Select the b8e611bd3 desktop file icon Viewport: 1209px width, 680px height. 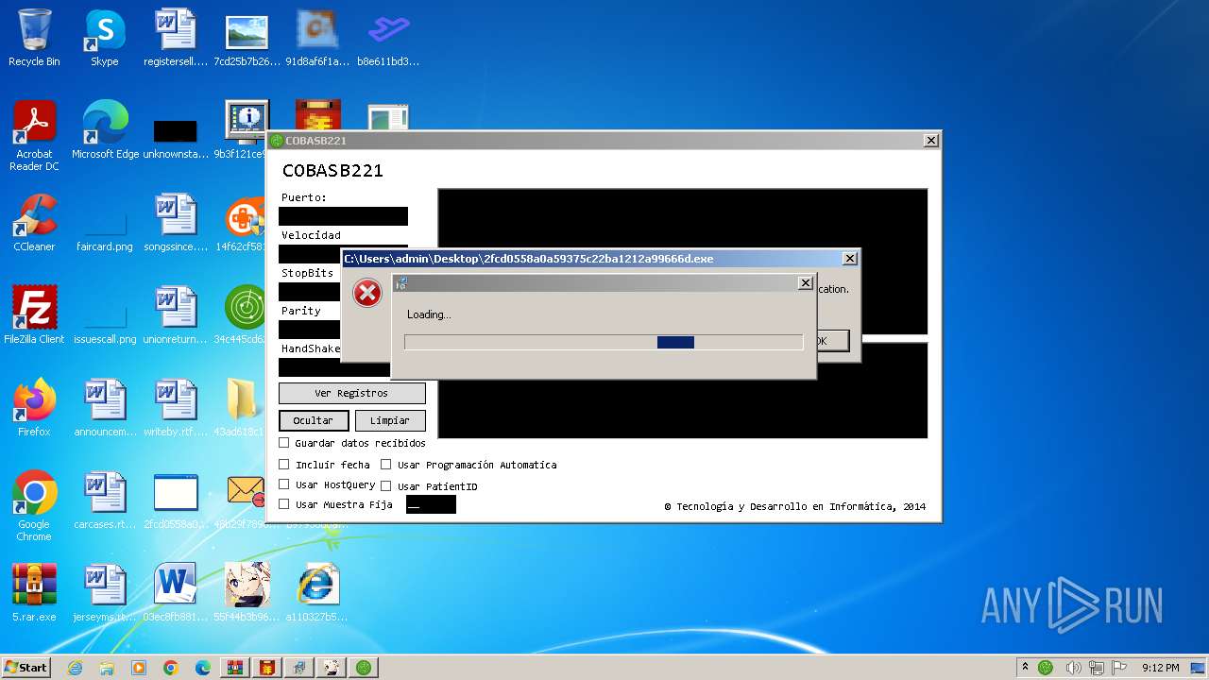(x=388, y=38)
